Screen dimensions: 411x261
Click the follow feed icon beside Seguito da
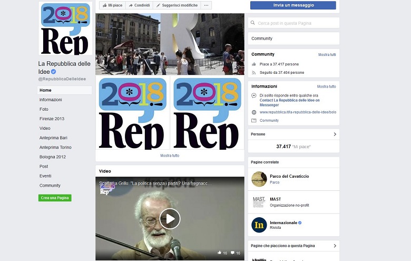point(254,73)
